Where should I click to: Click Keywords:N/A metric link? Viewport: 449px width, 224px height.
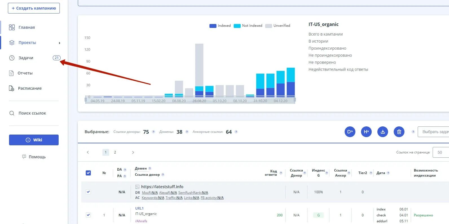[x=153, y=198]
